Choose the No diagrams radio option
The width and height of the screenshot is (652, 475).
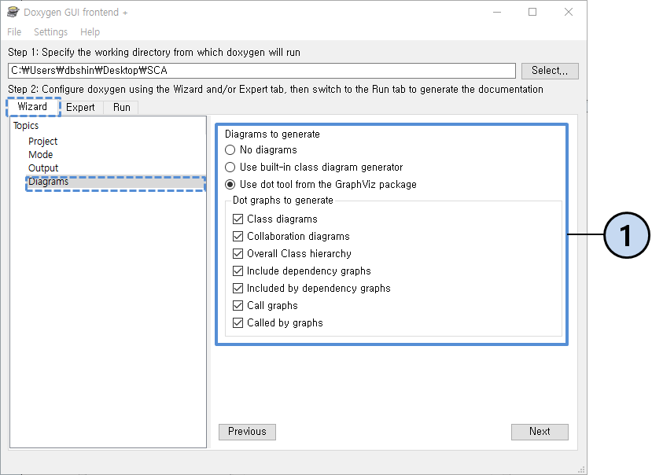261,149
